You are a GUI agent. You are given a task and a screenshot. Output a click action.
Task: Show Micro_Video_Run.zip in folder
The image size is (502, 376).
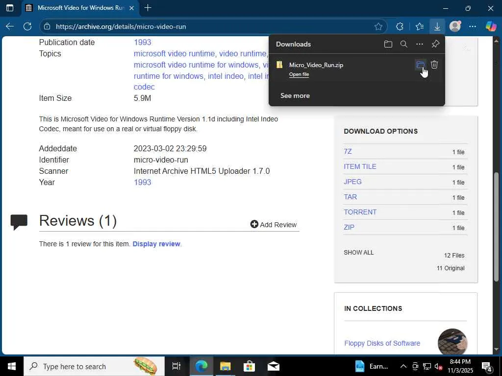click(420, 65)
